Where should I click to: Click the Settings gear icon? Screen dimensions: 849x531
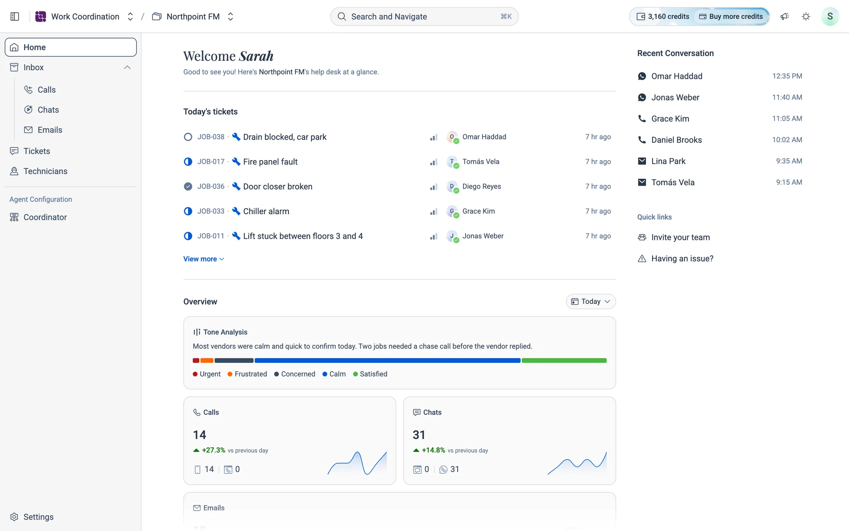point(14,517)
